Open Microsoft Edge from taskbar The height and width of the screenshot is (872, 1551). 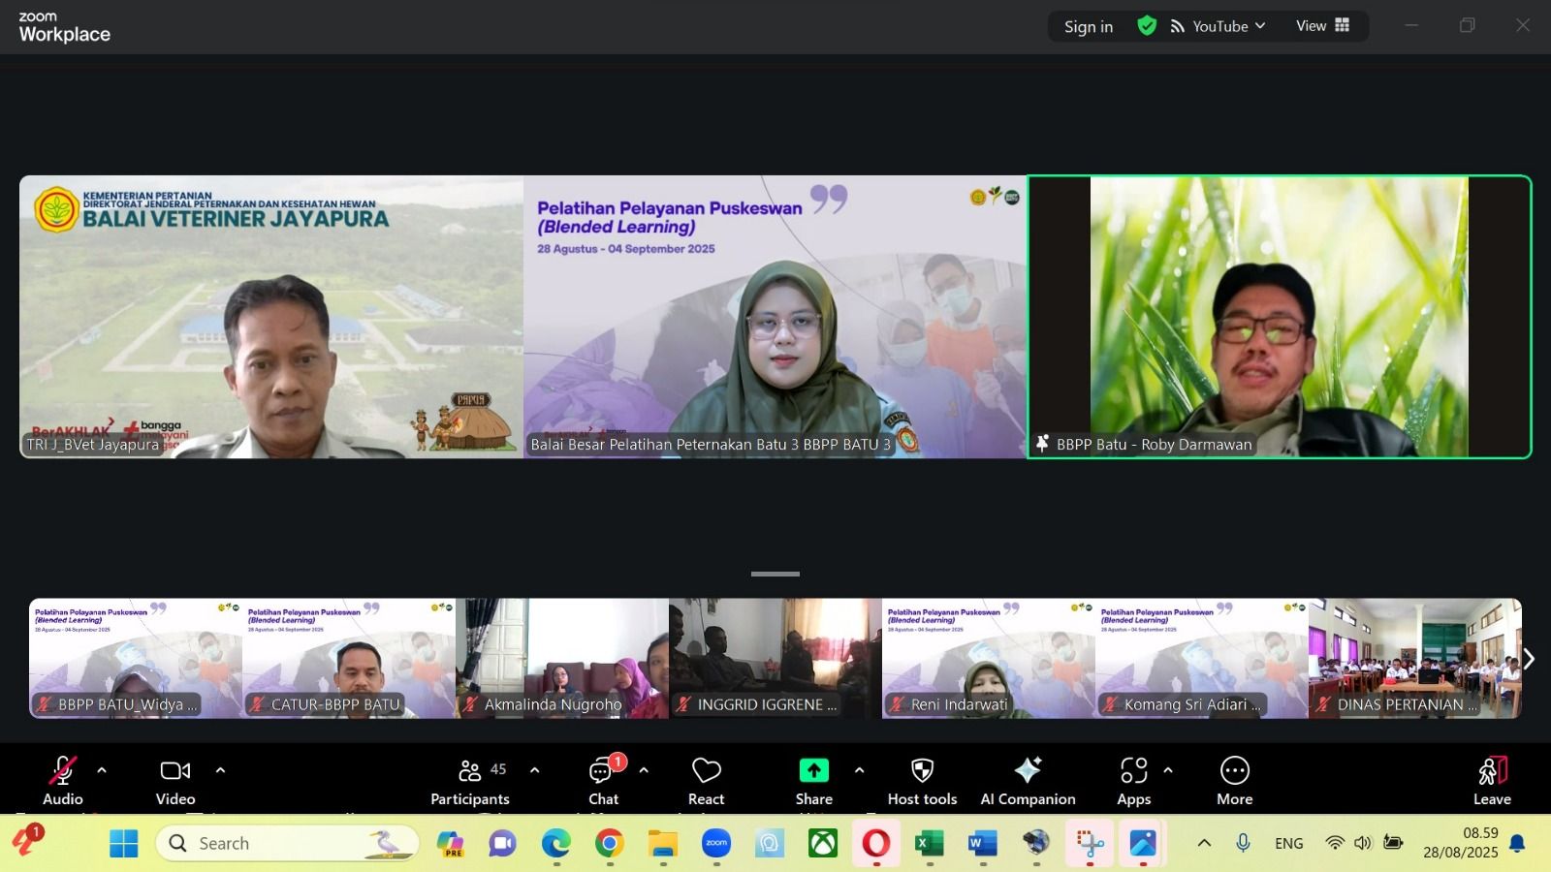click(556, 843)
